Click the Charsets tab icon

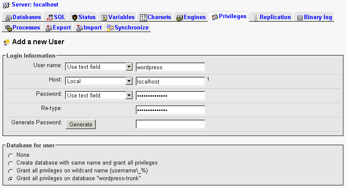pos(144,17)
